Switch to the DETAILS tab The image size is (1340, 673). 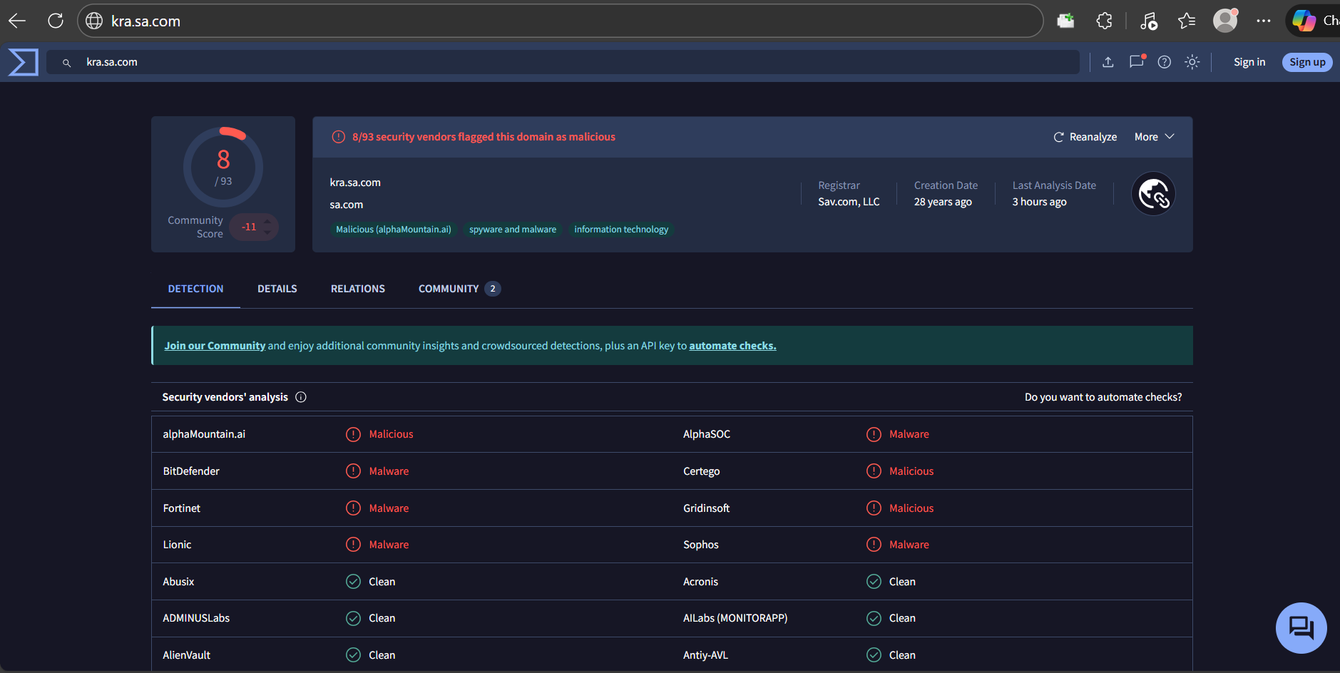[x=277, y=289]
